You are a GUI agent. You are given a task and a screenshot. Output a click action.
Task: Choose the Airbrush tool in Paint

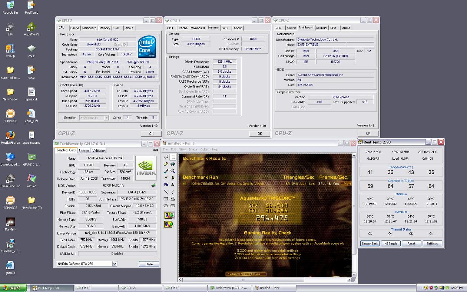click(x=166, y=185)
